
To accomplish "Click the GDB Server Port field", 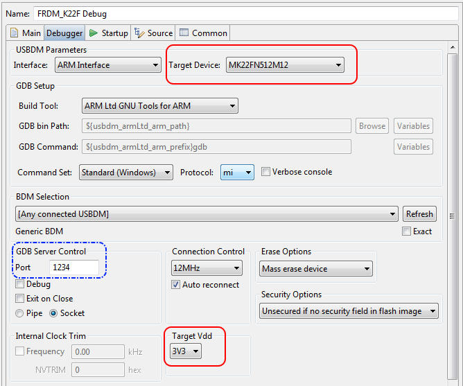I will [74, 267].
